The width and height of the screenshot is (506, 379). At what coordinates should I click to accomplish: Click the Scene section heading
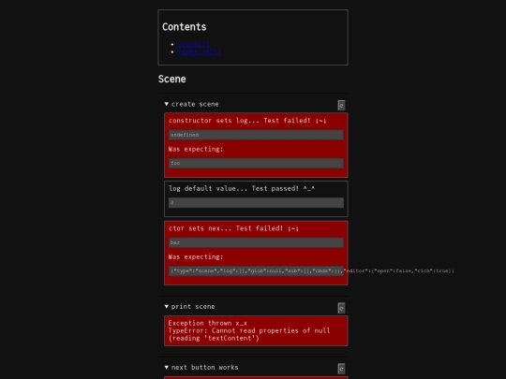coord(172,79)
